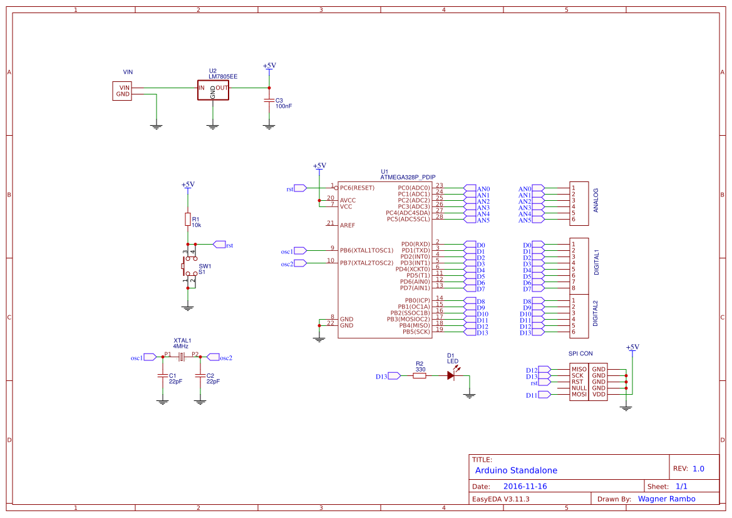Select ground symbol below switch SW1
732x518 pixels.
pos(188,308)
